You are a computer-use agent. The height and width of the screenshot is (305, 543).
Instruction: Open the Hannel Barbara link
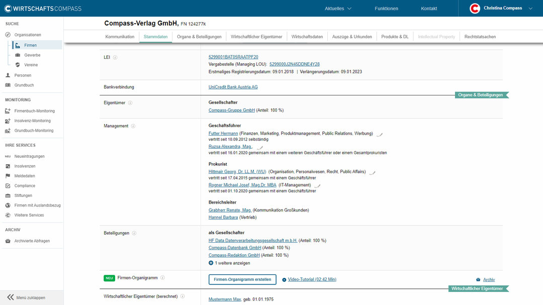223,218
